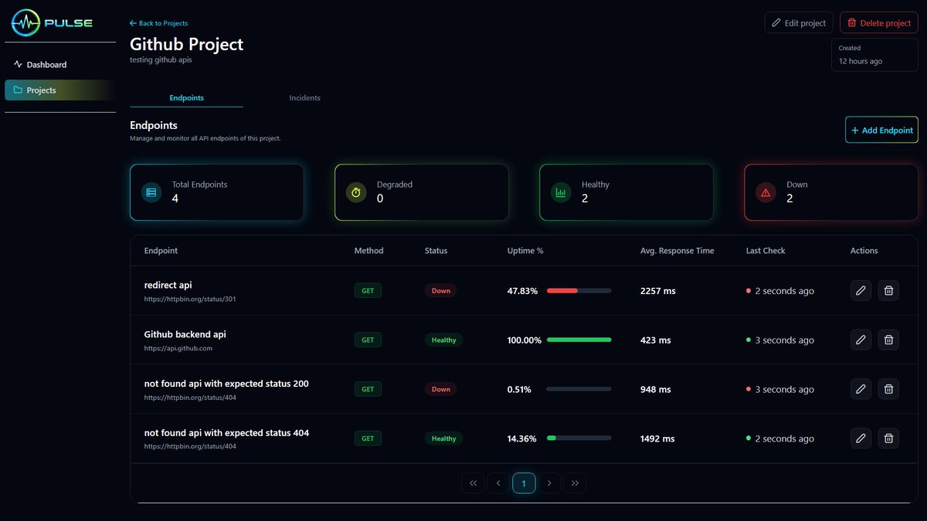Image resolution: width=927 pixels, height=521 pixels.
Task: Click the Github backend api uptime bar
Action: point(579,340)
